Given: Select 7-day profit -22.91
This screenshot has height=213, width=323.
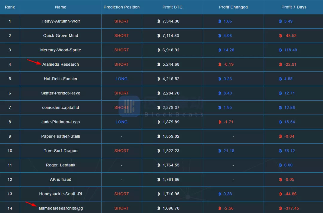Looking at the screenshot, I should click(290, 65).
